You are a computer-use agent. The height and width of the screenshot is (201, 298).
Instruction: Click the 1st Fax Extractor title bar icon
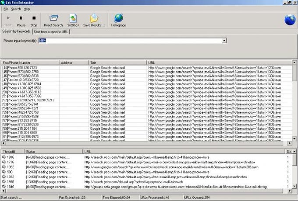3,3
